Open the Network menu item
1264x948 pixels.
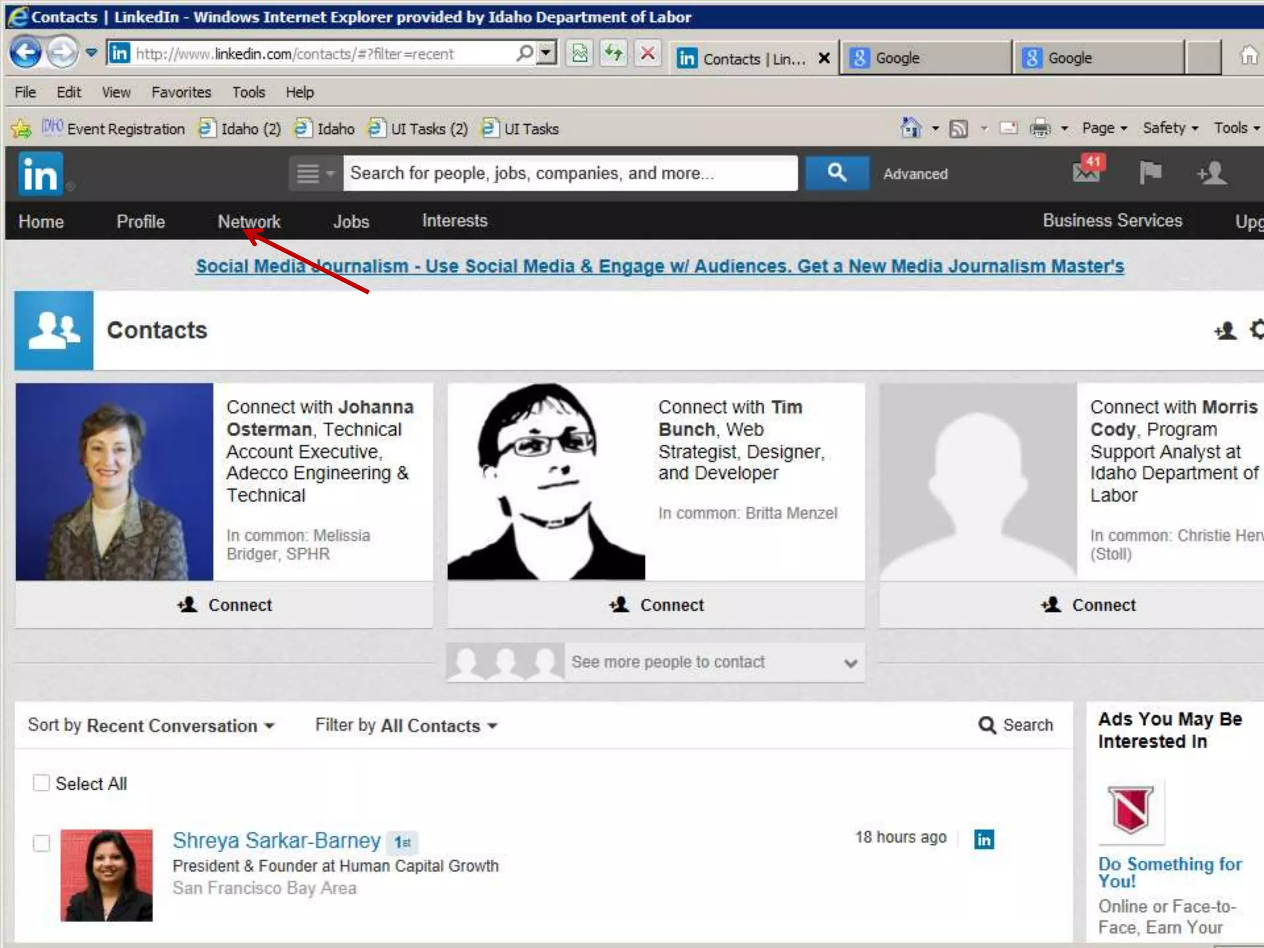tap(249, 222)
